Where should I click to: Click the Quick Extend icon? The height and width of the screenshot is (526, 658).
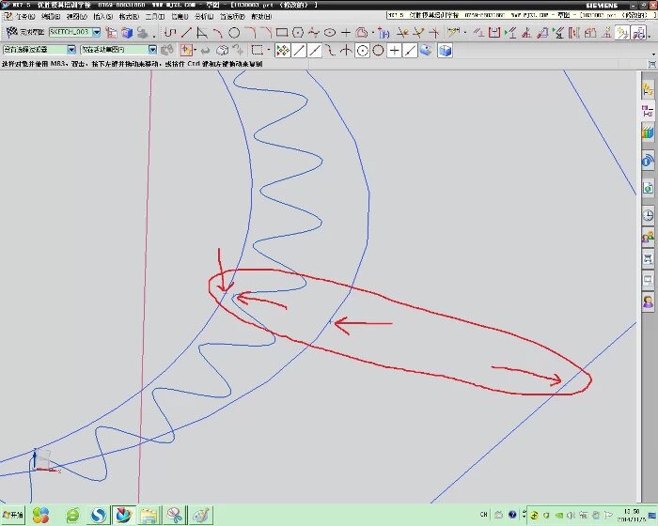(418, 33)
